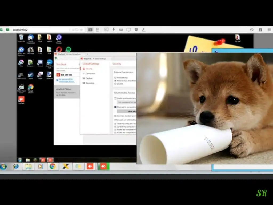Image resolution: width=273 pixels, height=205 pixels.
Task: Click the green monitor session tab icon
Action: [x=7, y=30]
